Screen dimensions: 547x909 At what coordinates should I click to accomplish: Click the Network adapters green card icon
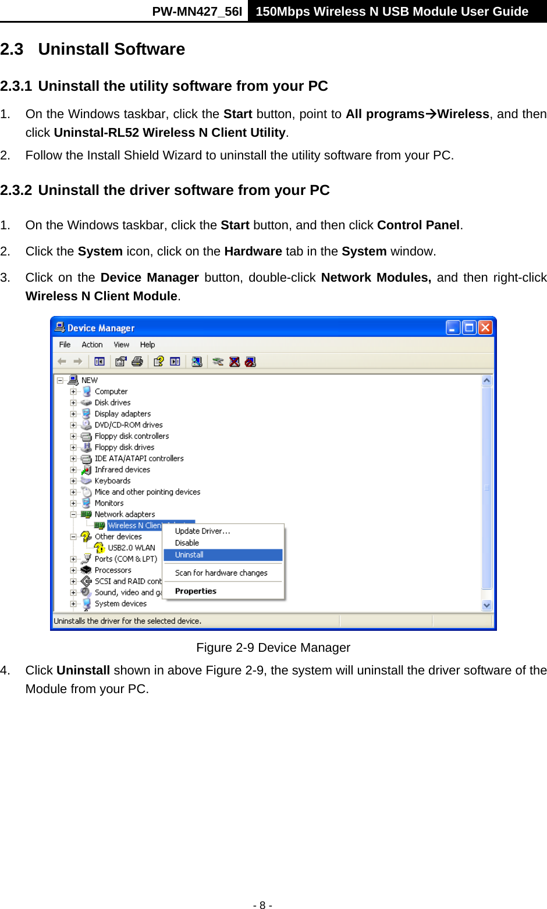pos(87,514)
